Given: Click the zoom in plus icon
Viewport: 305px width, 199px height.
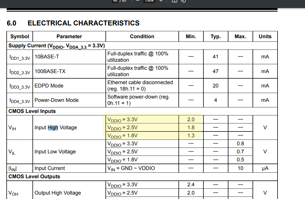Looking at the screenshot, I should click(161, 1).
